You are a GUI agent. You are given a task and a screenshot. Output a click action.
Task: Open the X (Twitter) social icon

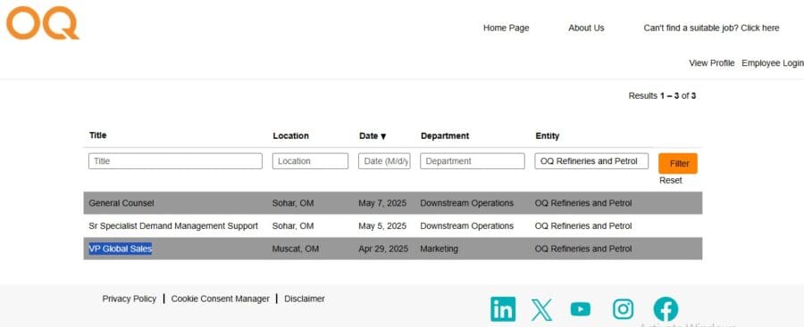click(x=542, y=309)
